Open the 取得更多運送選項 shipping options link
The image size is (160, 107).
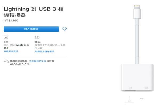click(45, 52)
